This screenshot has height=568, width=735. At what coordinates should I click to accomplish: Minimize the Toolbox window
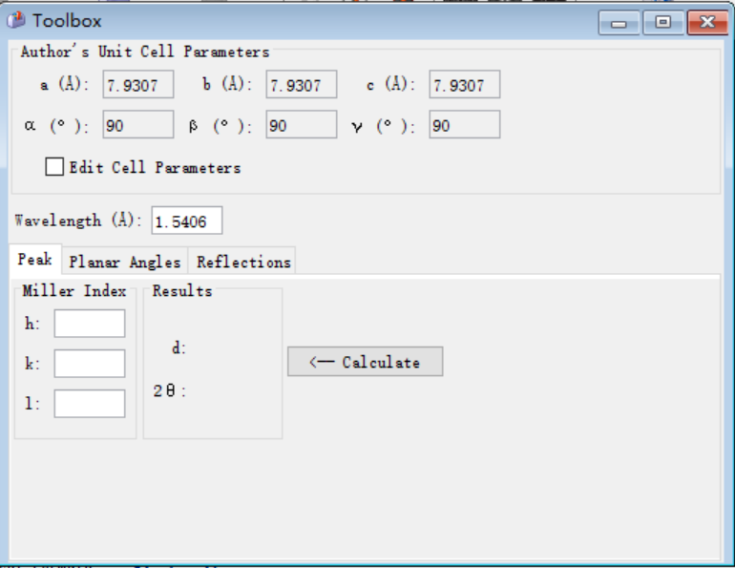(x=619, y=22)
